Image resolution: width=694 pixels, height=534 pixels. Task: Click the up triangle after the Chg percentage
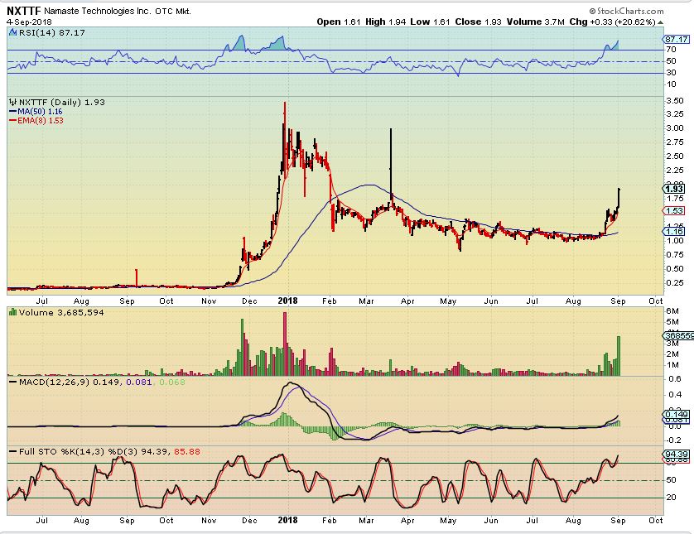point(660,22)
